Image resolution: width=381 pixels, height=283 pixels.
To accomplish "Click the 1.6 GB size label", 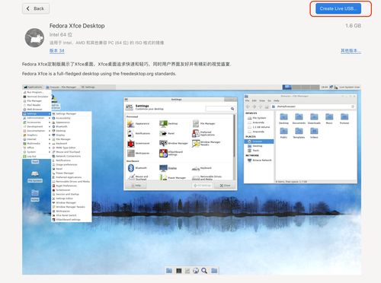I will coord(353,26).
